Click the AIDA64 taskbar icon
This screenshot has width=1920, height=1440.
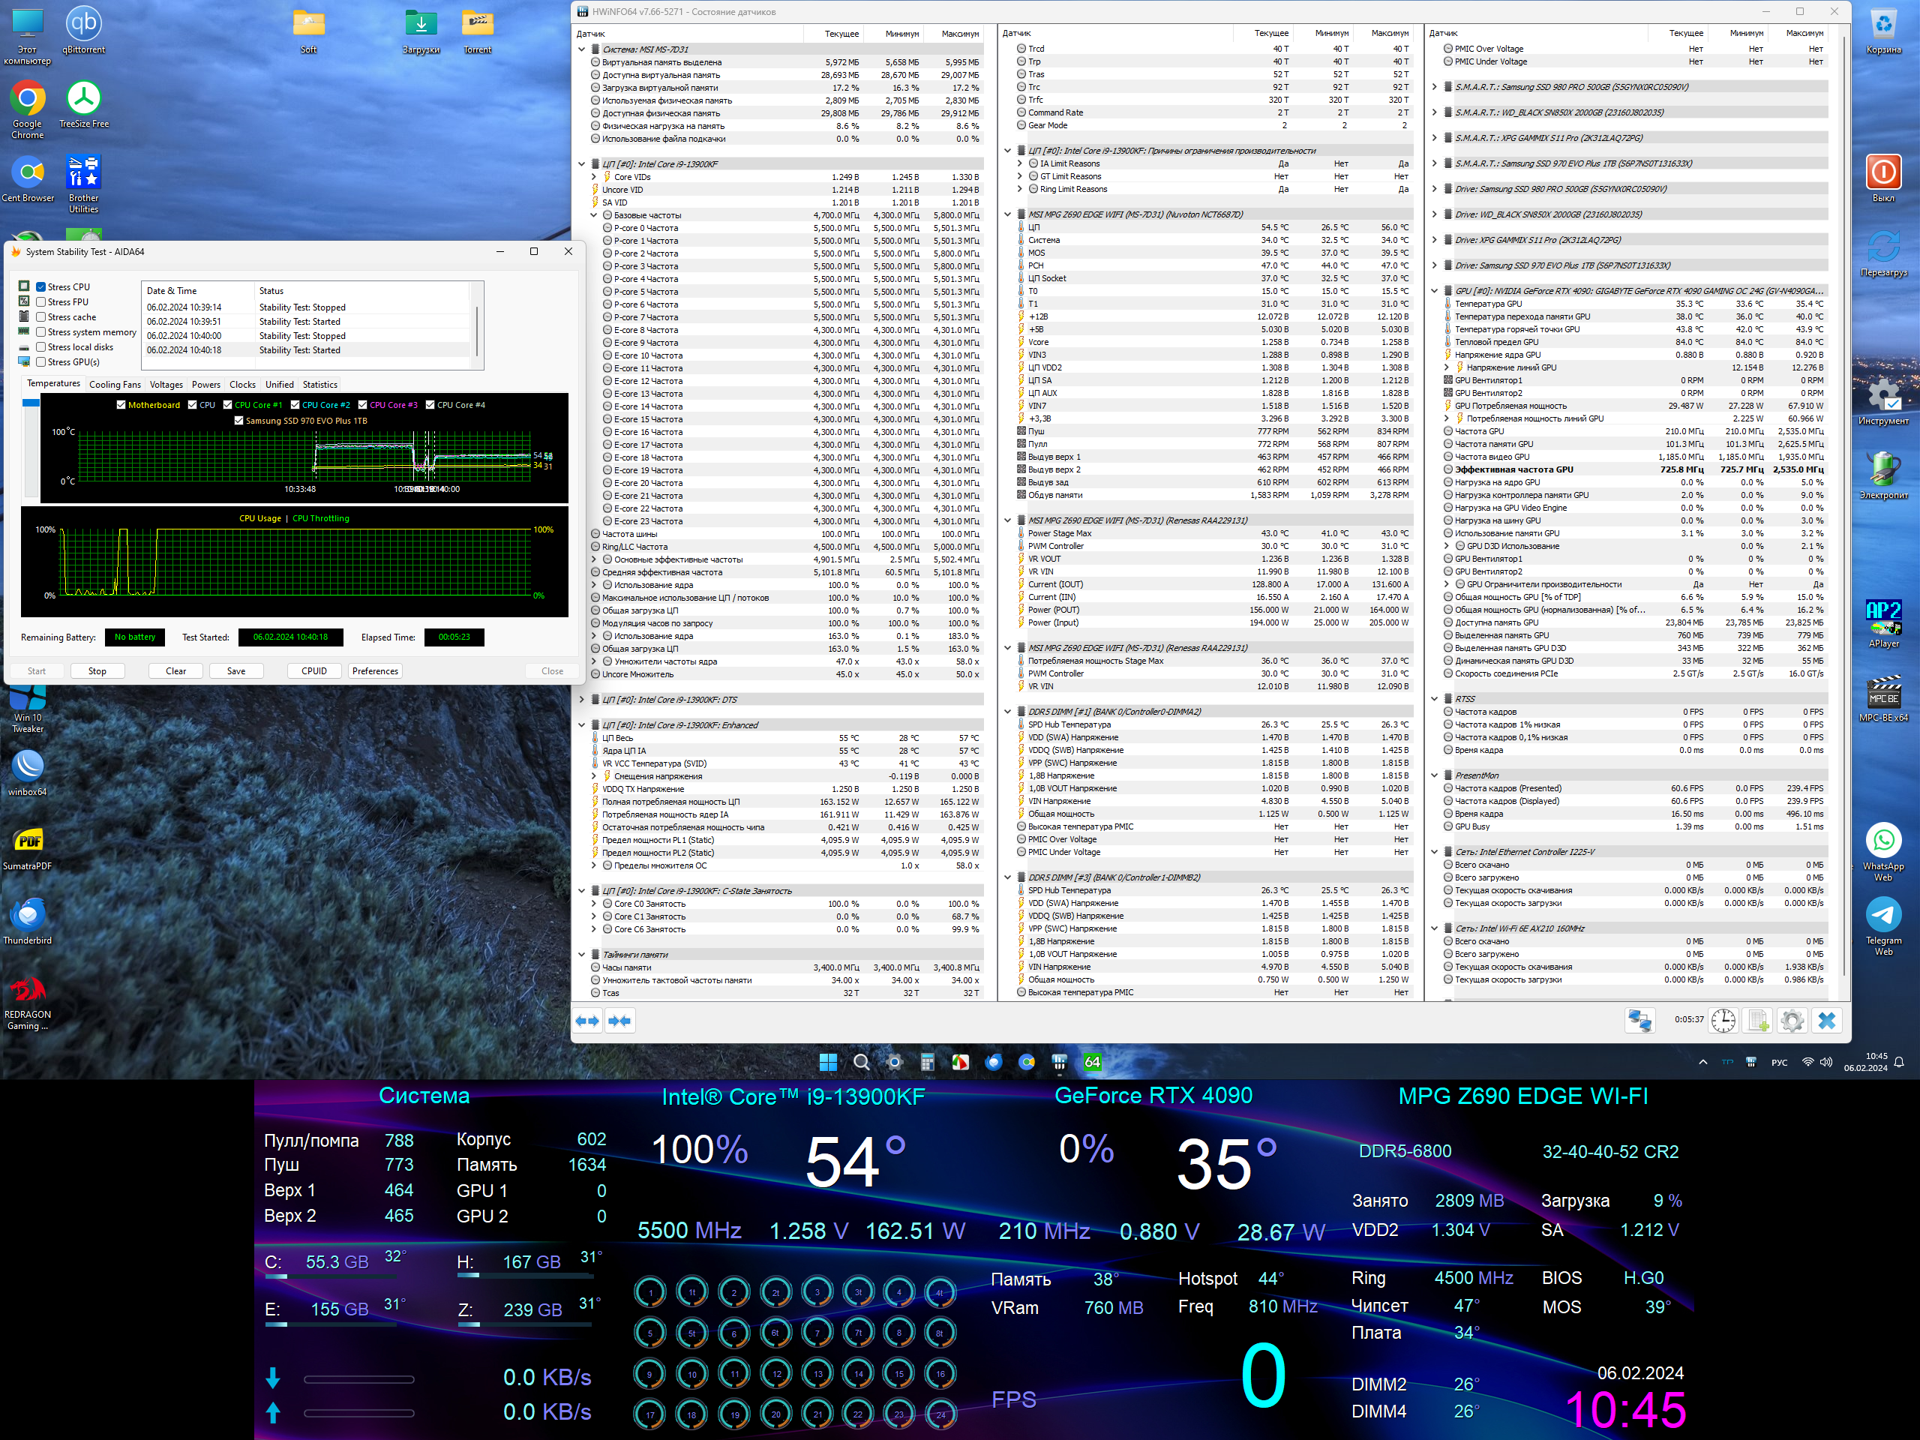tap(1092, 1061)
